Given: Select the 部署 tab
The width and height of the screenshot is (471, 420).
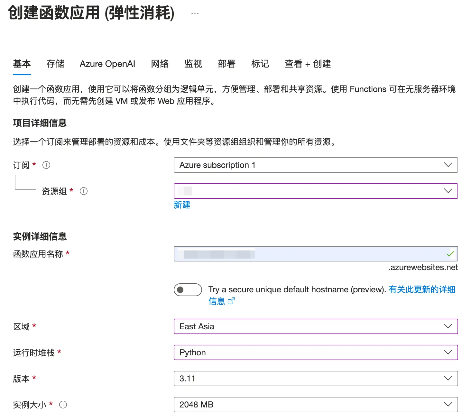Looking at the screenshot, I should pos(227,64).
